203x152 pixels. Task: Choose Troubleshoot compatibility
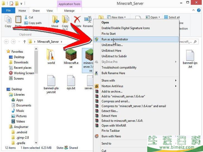tap(136, 67)
